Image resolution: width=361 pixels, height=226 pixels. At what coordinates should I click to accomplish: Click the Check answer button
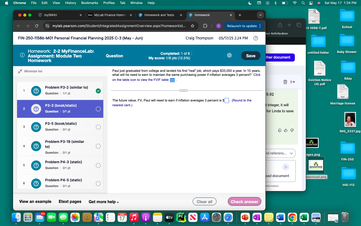tap(244, 201)
